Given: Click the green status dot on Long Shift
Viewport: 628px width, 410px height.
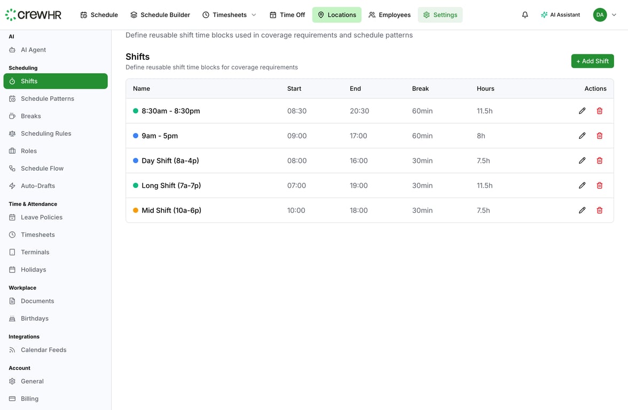Looking at the screenshot, I should (136, 185).
